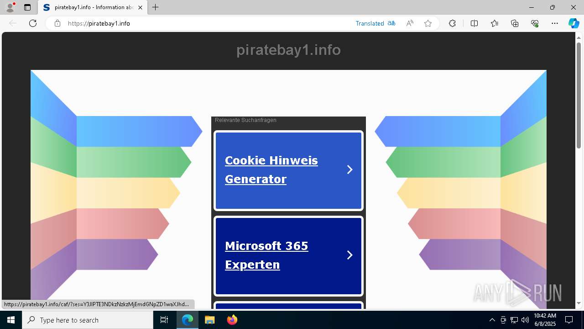Viewport: 584px width, 329px height.
Task: Activate Read aloud icon
Action: click(x=410, y=23)
